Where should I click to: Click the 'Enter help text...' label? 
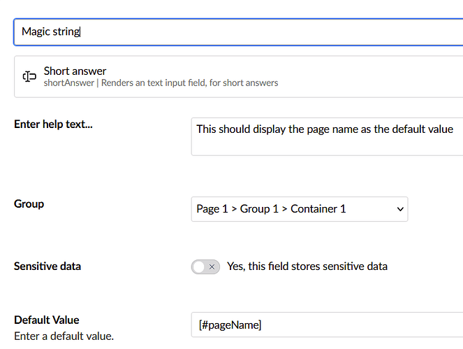click(x=53, y=124)
